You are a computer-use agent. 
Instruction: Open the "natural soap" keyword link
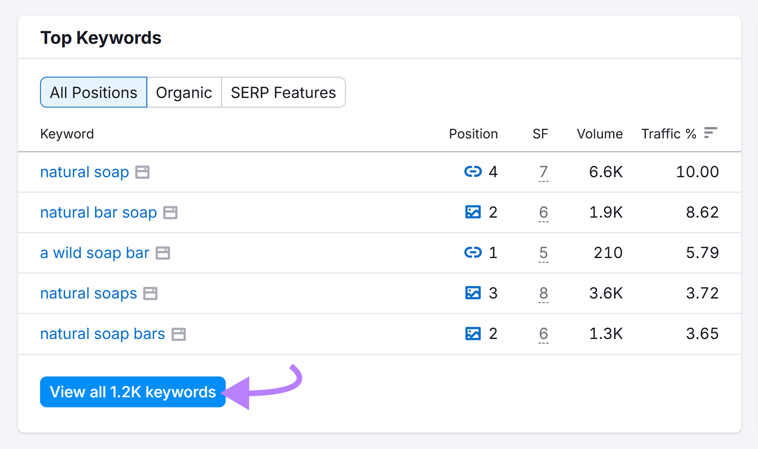point(84,172)
